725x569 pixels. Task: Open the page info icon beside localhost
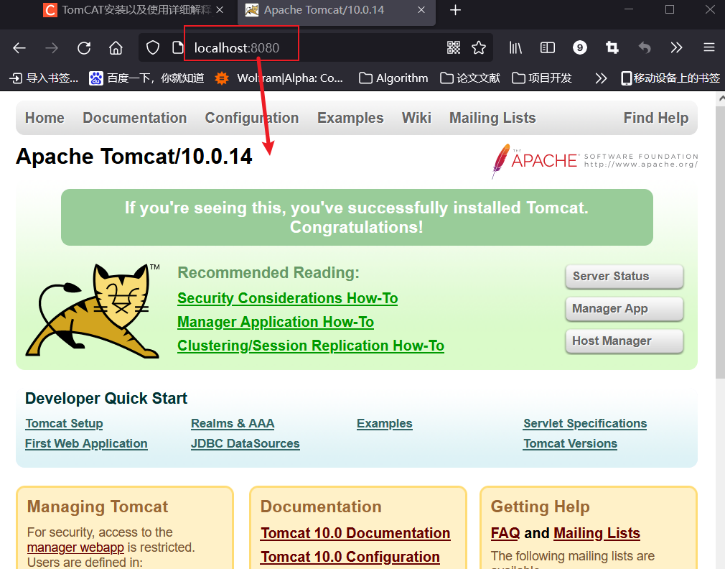[x=177, y=47]
